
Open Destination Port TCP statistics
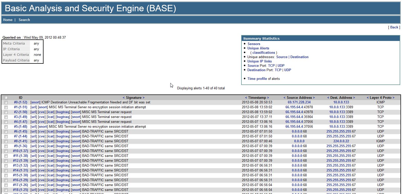[x=278, y=70]
